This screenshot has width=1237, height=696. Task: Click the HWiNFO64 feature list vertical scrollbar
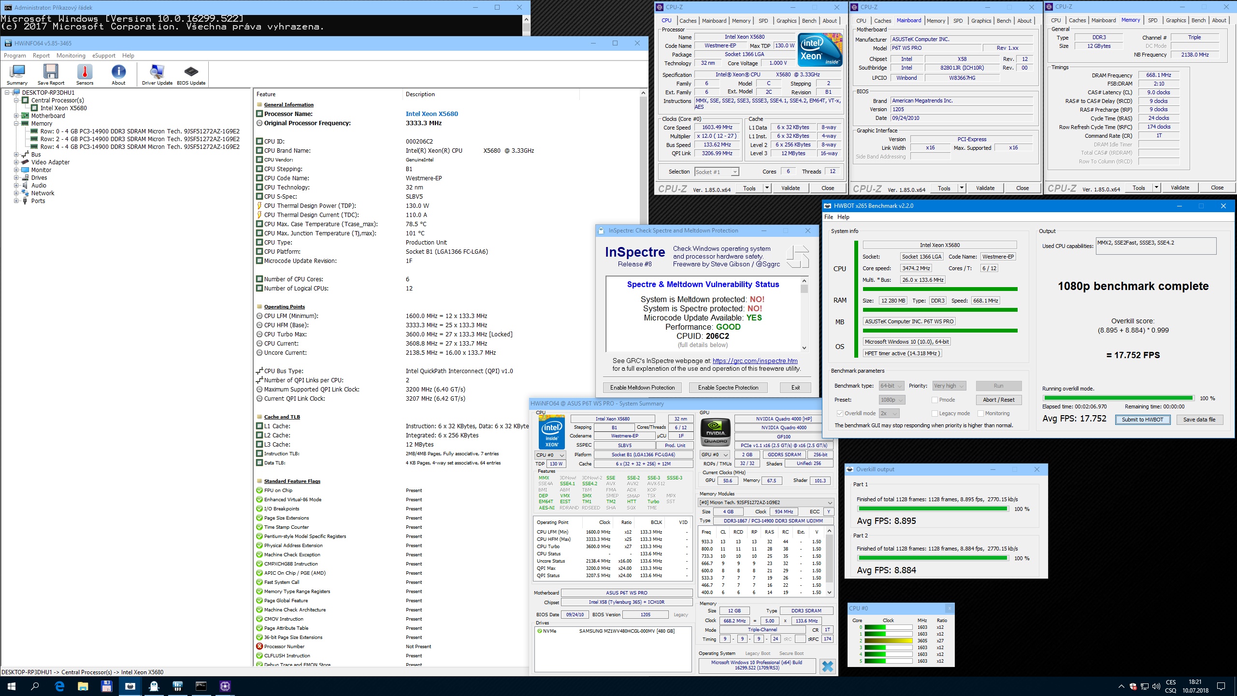(643, 377)
